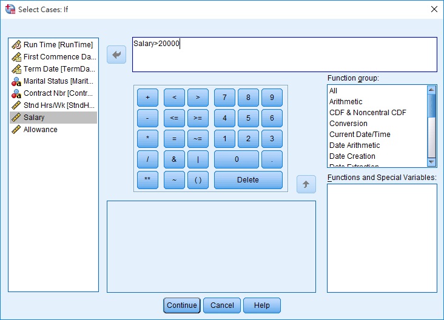Select Stnd Hrs/Wk variable
444x320 pixels.
tap(53, 105)
